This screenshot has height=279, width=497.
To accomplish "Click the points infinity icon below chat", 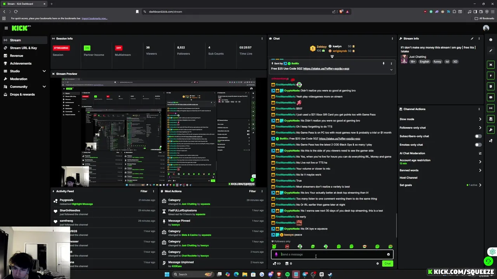I will pos(276,263).
